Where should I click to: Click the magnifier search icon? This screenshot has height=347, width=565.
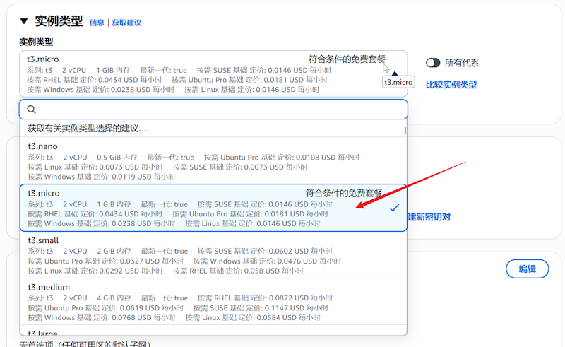click(32, 110)
